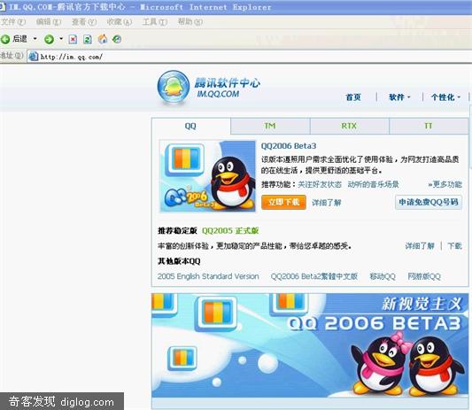Click 下载 link for QQ2005

click(x=454, y=246)
